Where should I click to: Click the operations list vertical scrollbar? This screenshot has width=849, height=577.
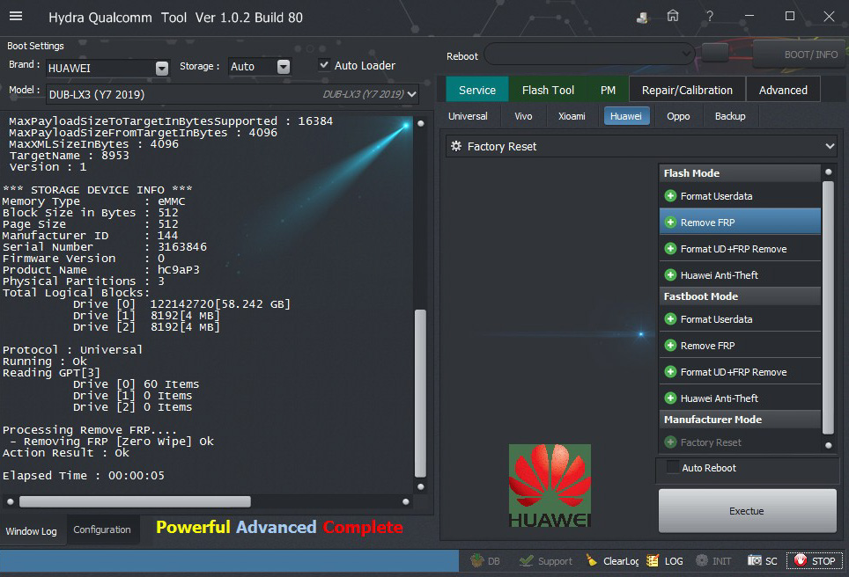(828, 308)
